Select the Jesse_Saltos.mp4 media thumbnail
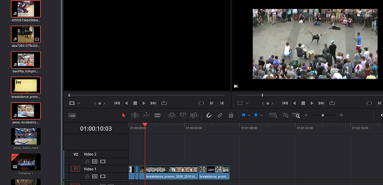Image resolution: width=383 pixels, height=185 pixels. [x=26, y=136]
